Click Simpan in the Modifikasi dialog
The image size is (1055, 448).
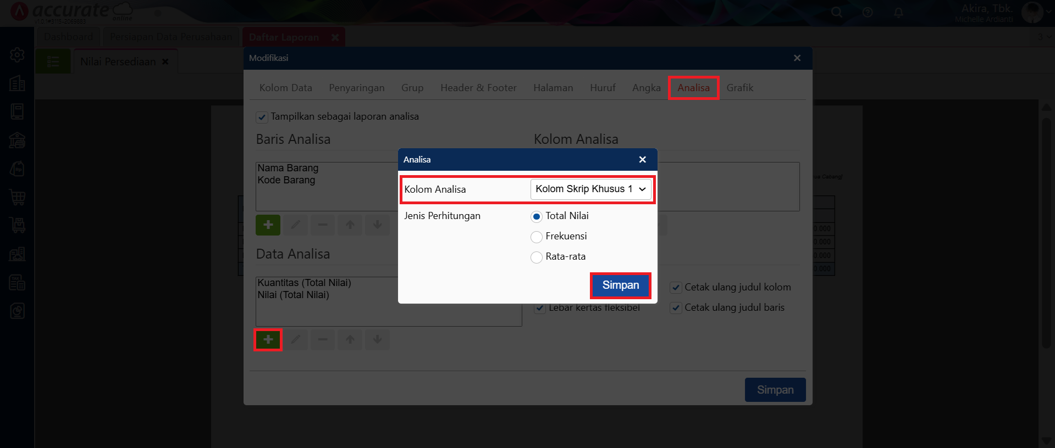tap(775, 390)
